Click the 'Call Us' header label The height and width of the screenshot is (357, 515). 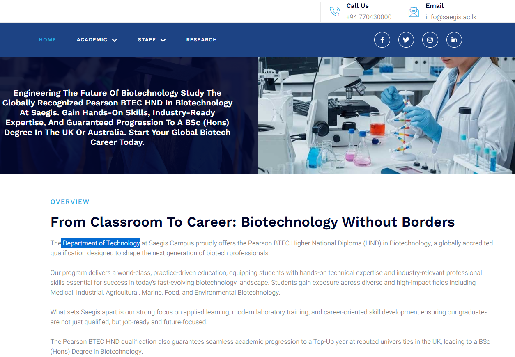[357, 6]
